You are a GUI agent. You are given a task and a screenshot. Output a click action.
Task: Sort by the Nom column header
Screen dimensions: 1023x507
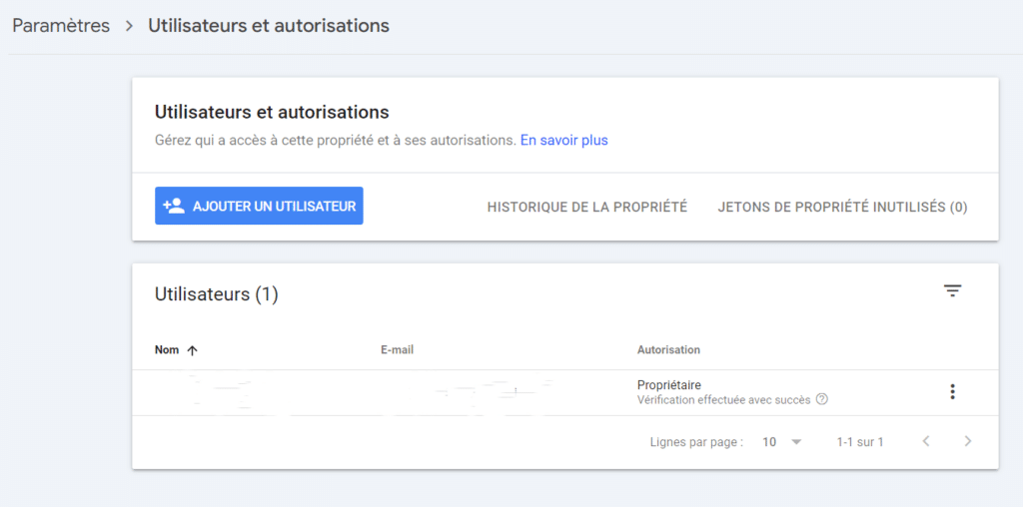tap(167, 350)
